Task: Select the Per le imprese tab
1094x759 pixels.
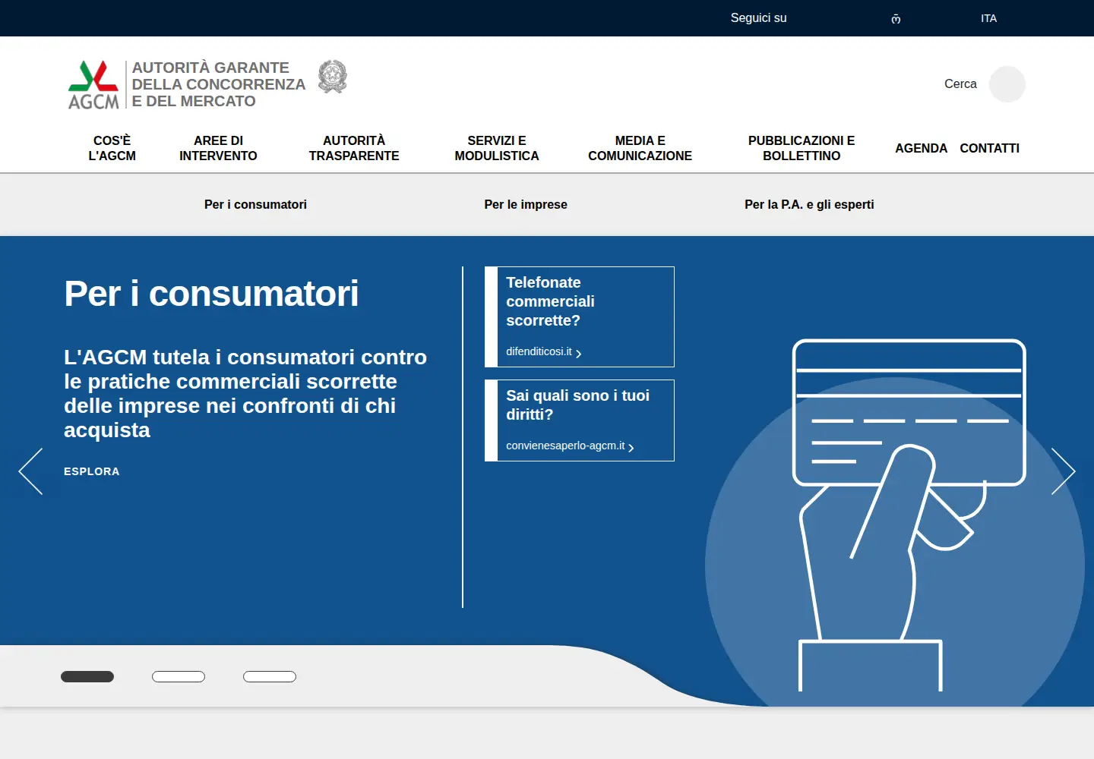Action: (526, 204)
